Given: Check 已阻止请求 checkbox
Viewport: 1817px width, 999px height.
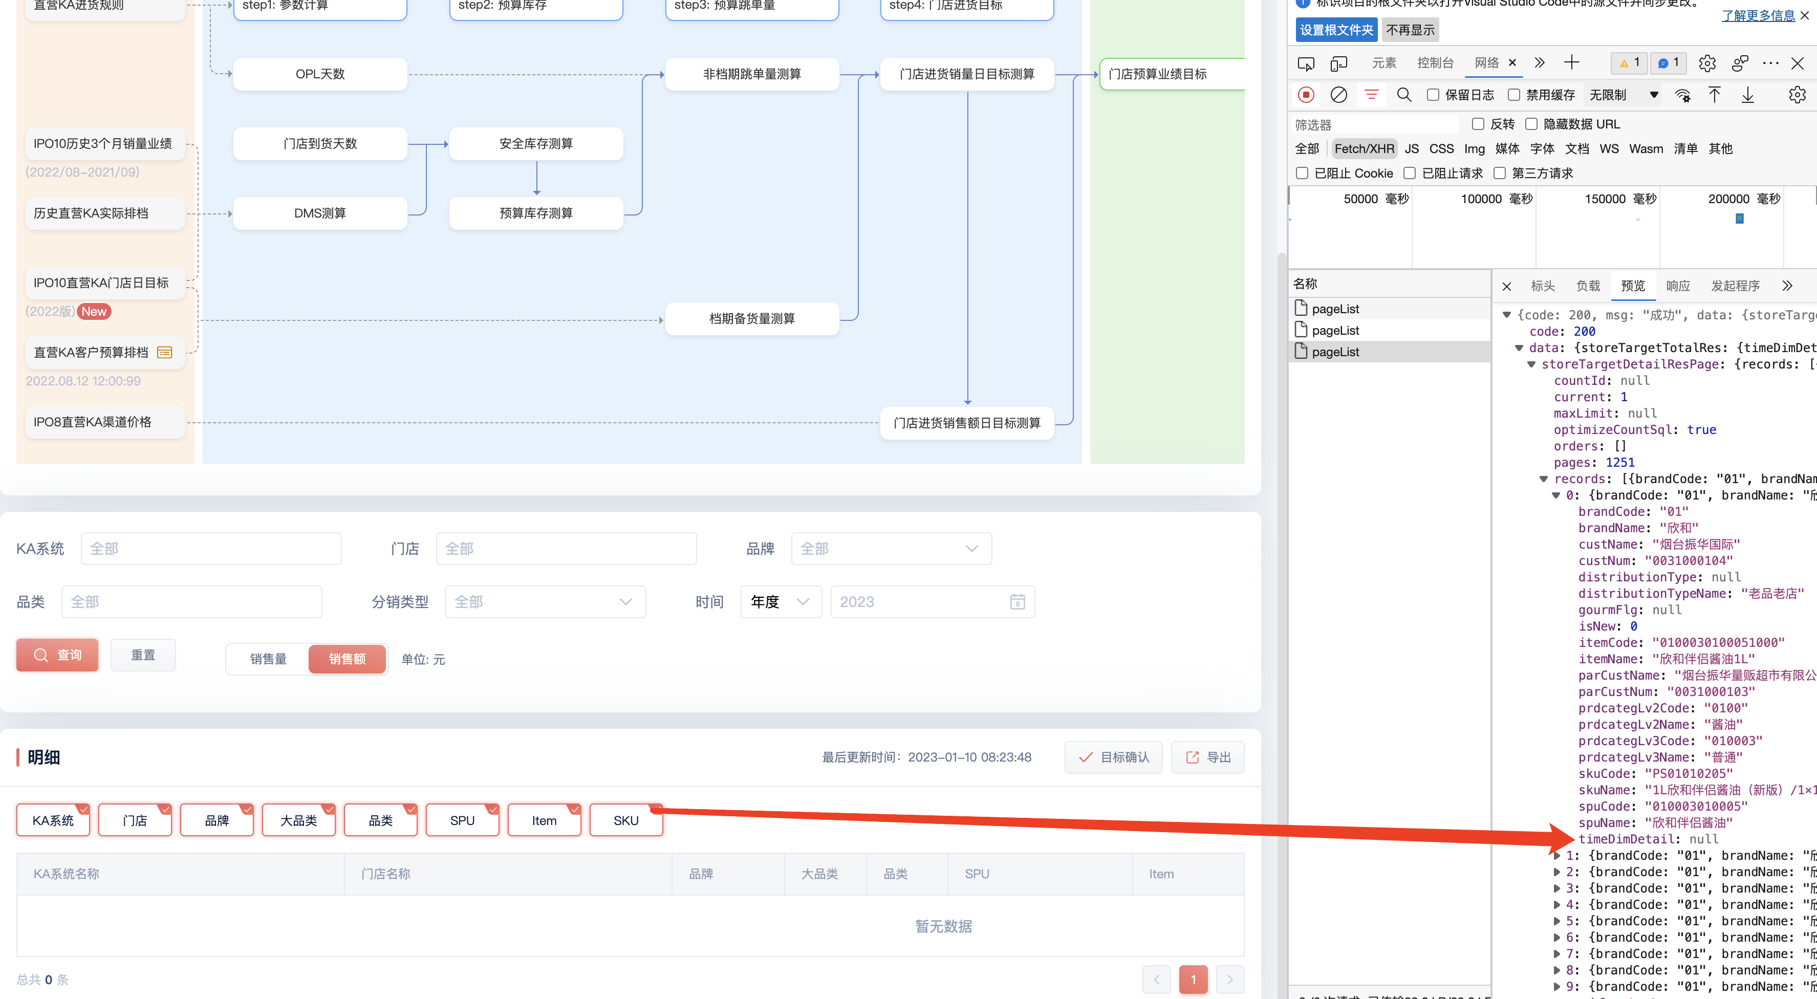Looking at the screenshot, I should click(1409, 173).
